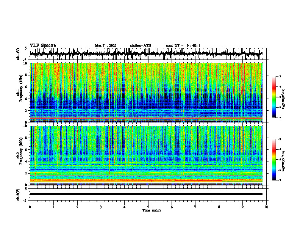Click the ch.1 spectrogram color scale bar
Image resolution: width=300 pixels, height=232 pixels.
[x=274, y=97]
